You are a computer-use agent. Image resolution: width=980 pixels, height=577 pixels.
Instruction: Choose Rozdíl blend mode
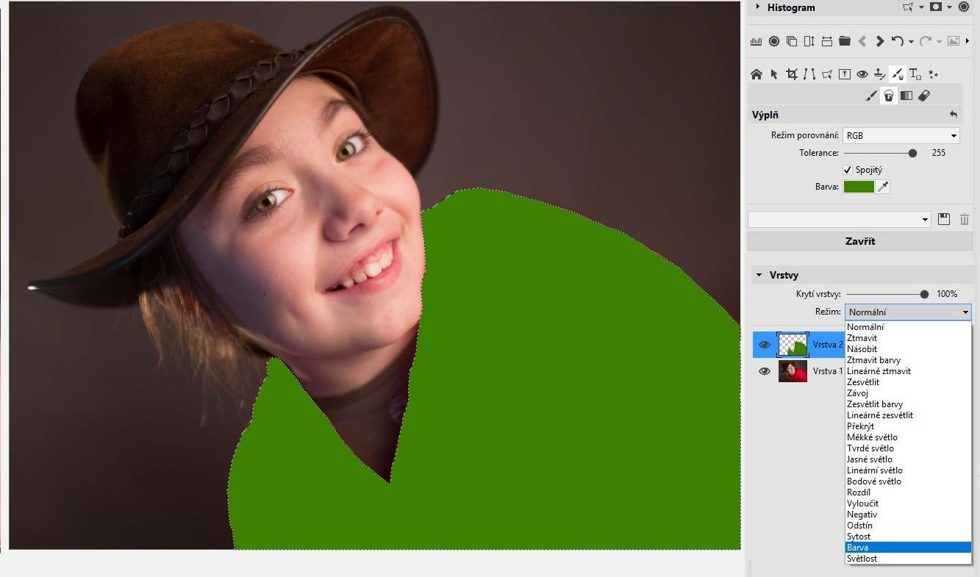pyautogui.click(x=908, y=492)
